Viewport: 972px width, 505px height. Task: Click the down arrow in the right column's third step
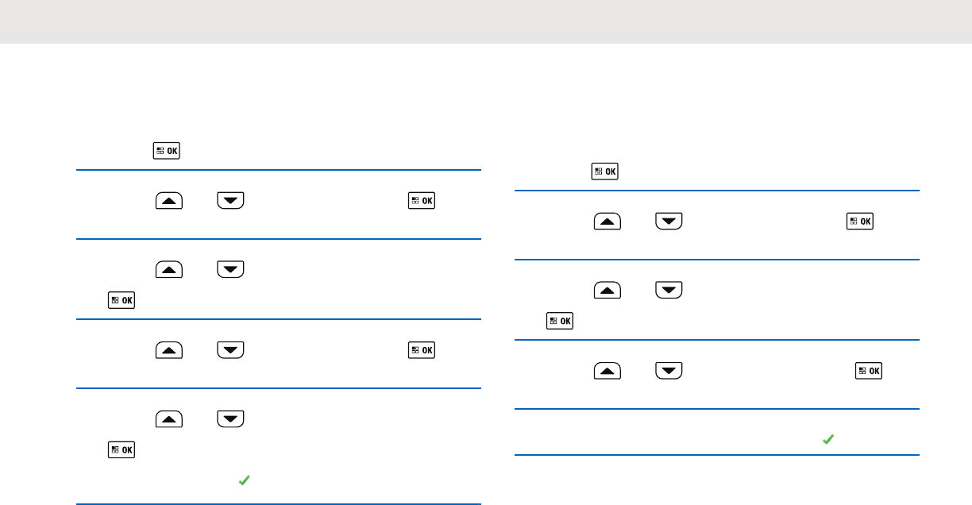point(670,291)
